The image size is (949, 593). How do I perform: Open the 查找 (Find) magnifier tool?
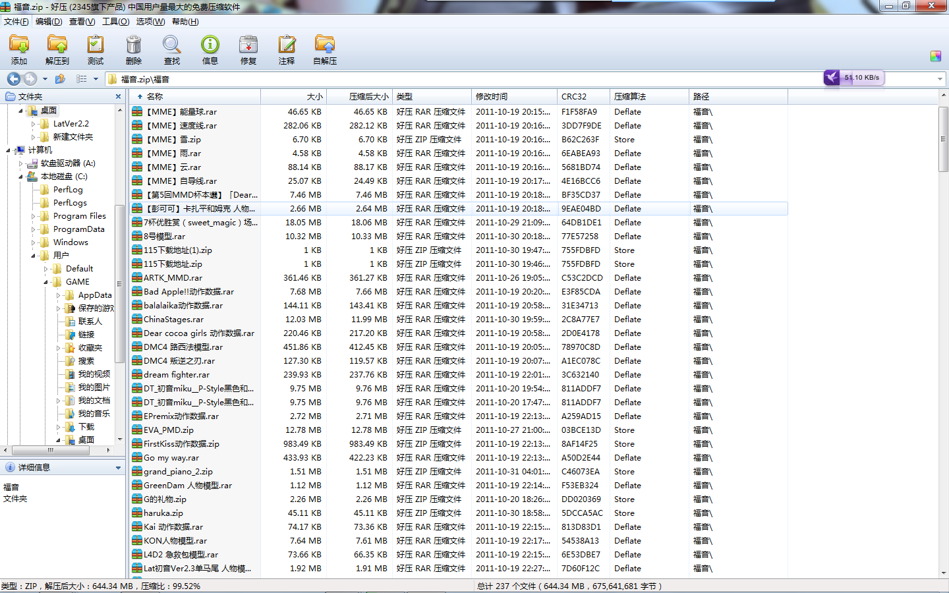pos(172,49)
